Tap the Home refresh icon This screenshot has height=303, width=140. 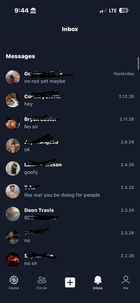14,280
